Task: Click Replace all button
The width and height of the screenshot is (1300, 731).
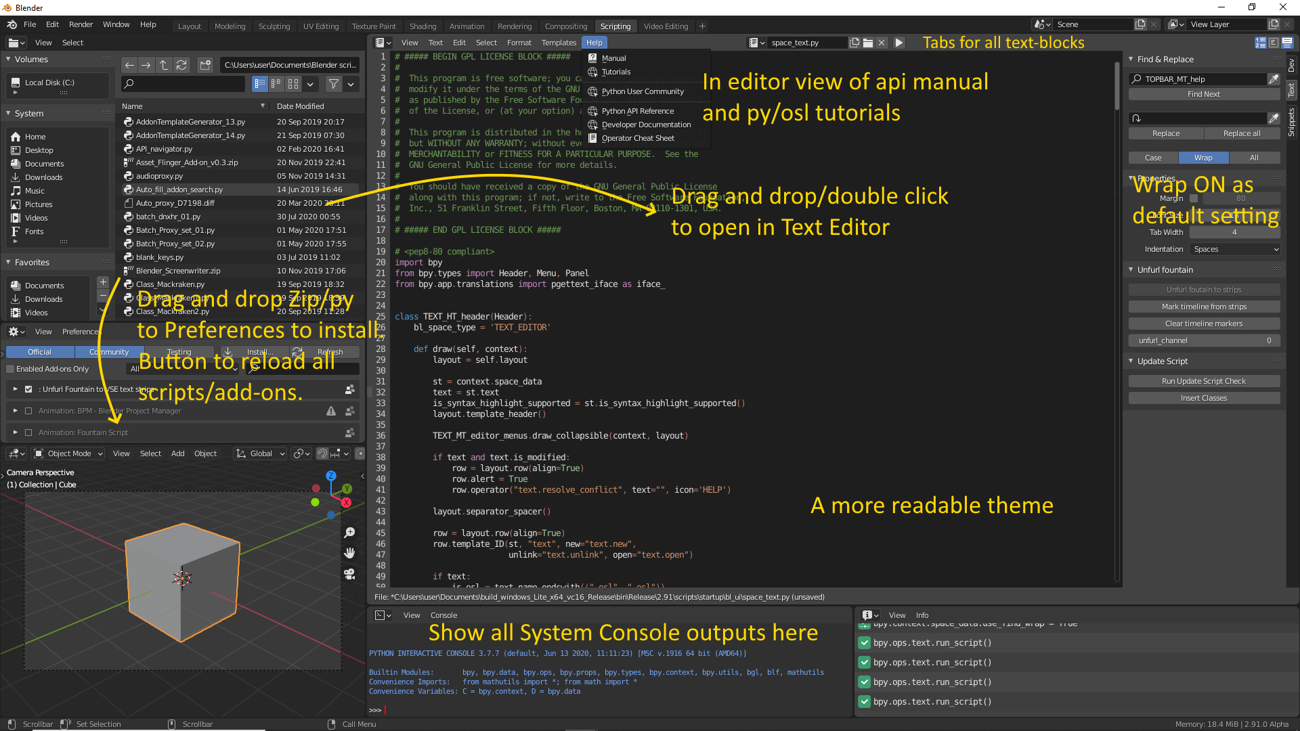Action: [x=1242, y=133]
